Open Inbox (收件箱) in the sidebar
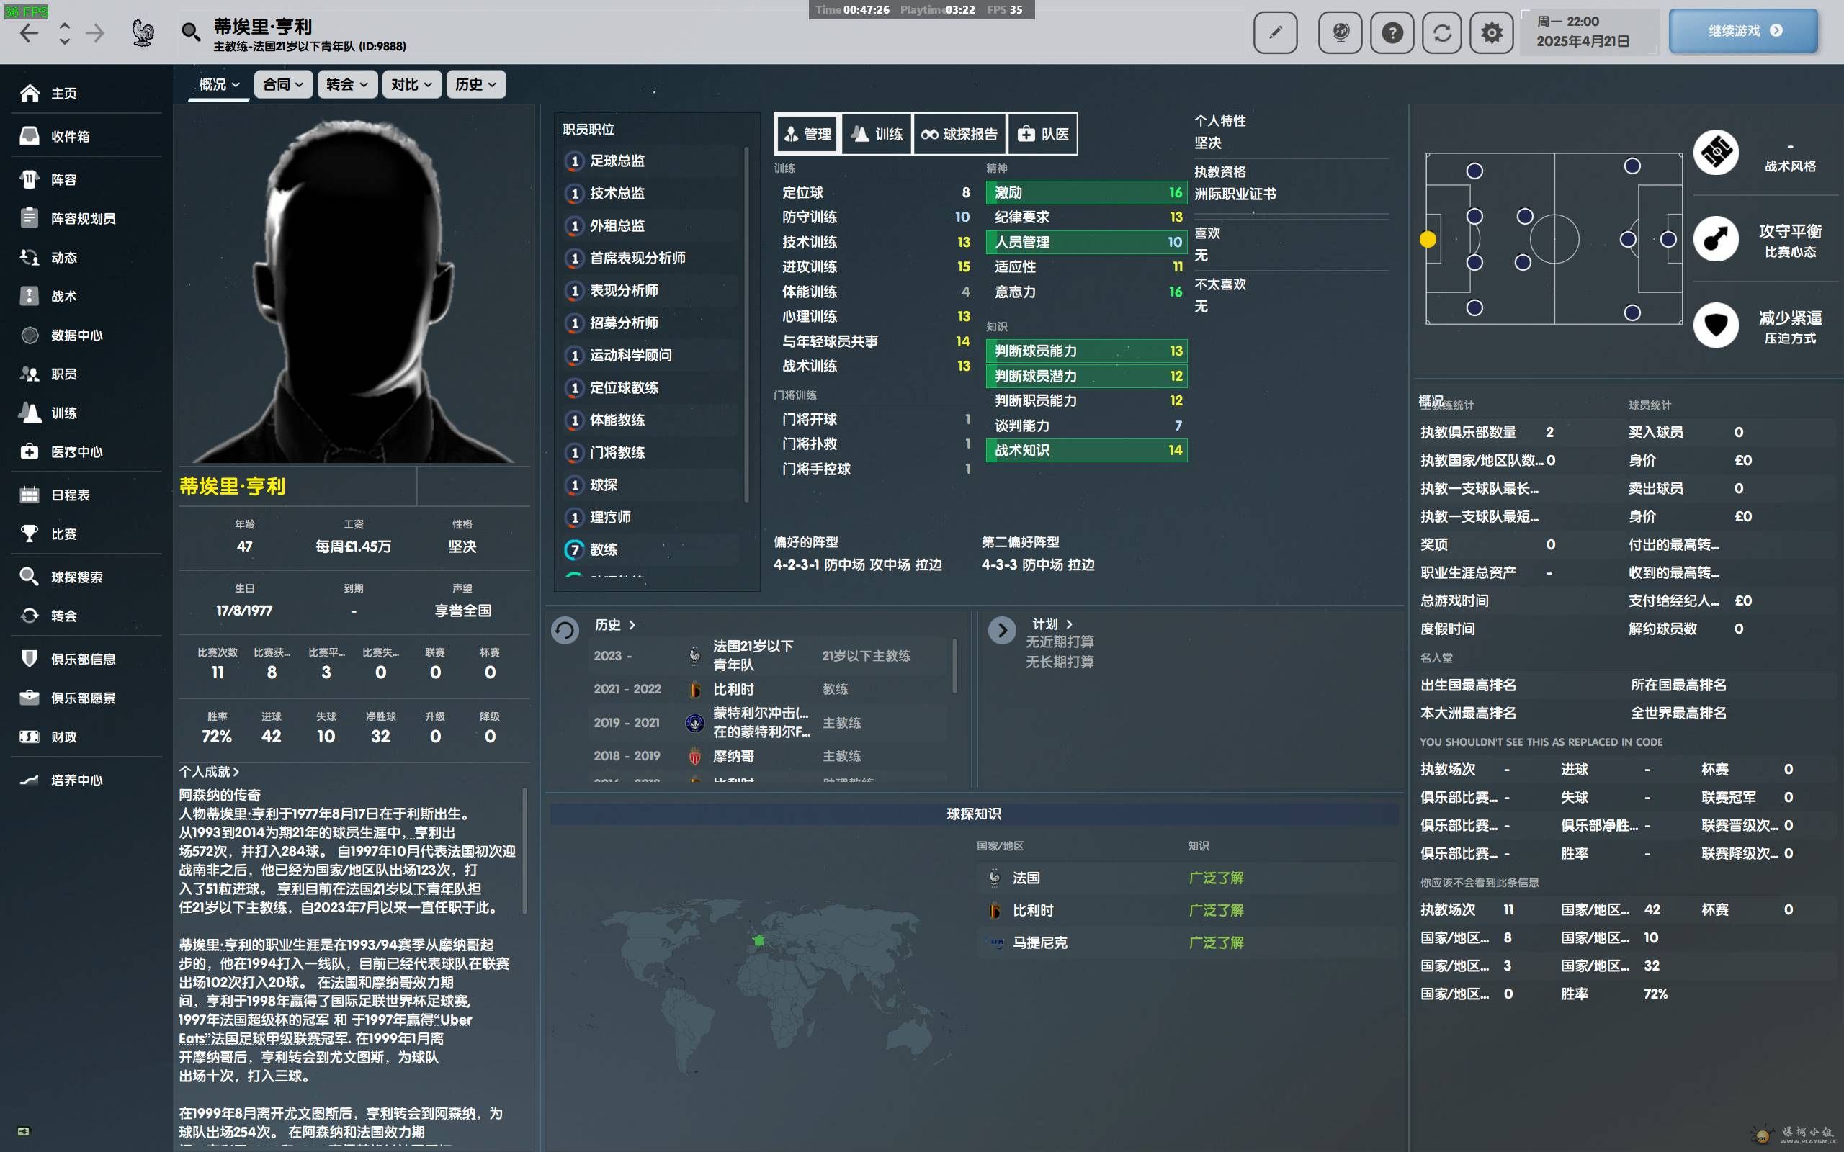Screen dimensions: 1844x1152 coord(70,136)
